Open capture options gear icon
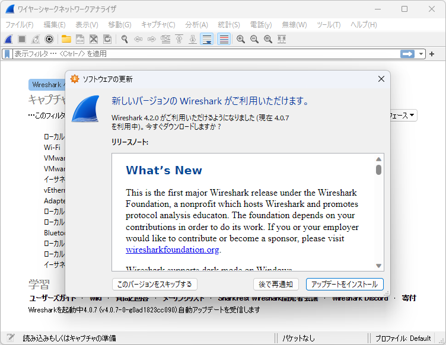Viewport: 446px width, 345px height. coord(49,39)
